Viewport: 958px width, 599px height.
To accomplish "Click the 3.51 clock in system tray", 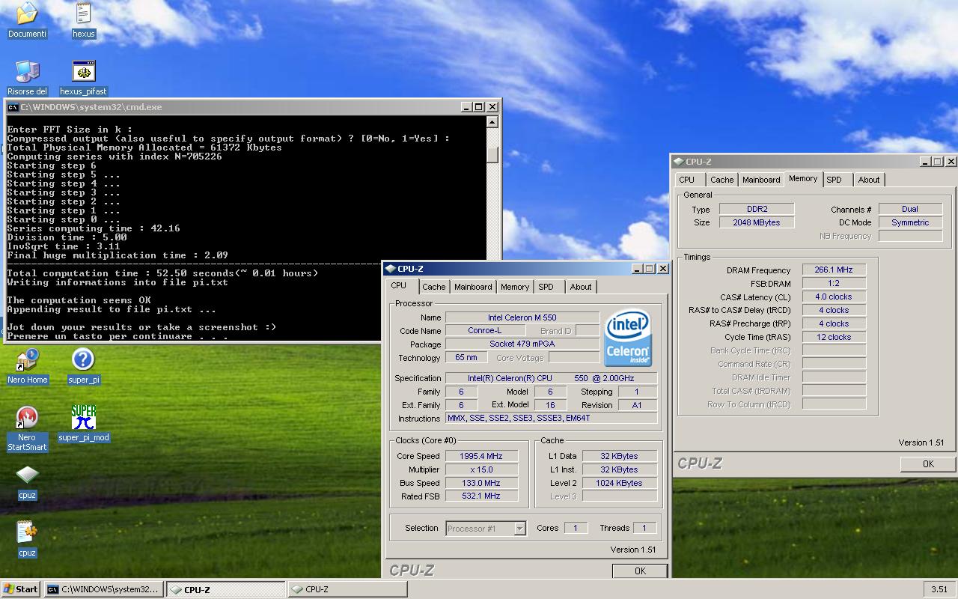I will pos(939,589).
